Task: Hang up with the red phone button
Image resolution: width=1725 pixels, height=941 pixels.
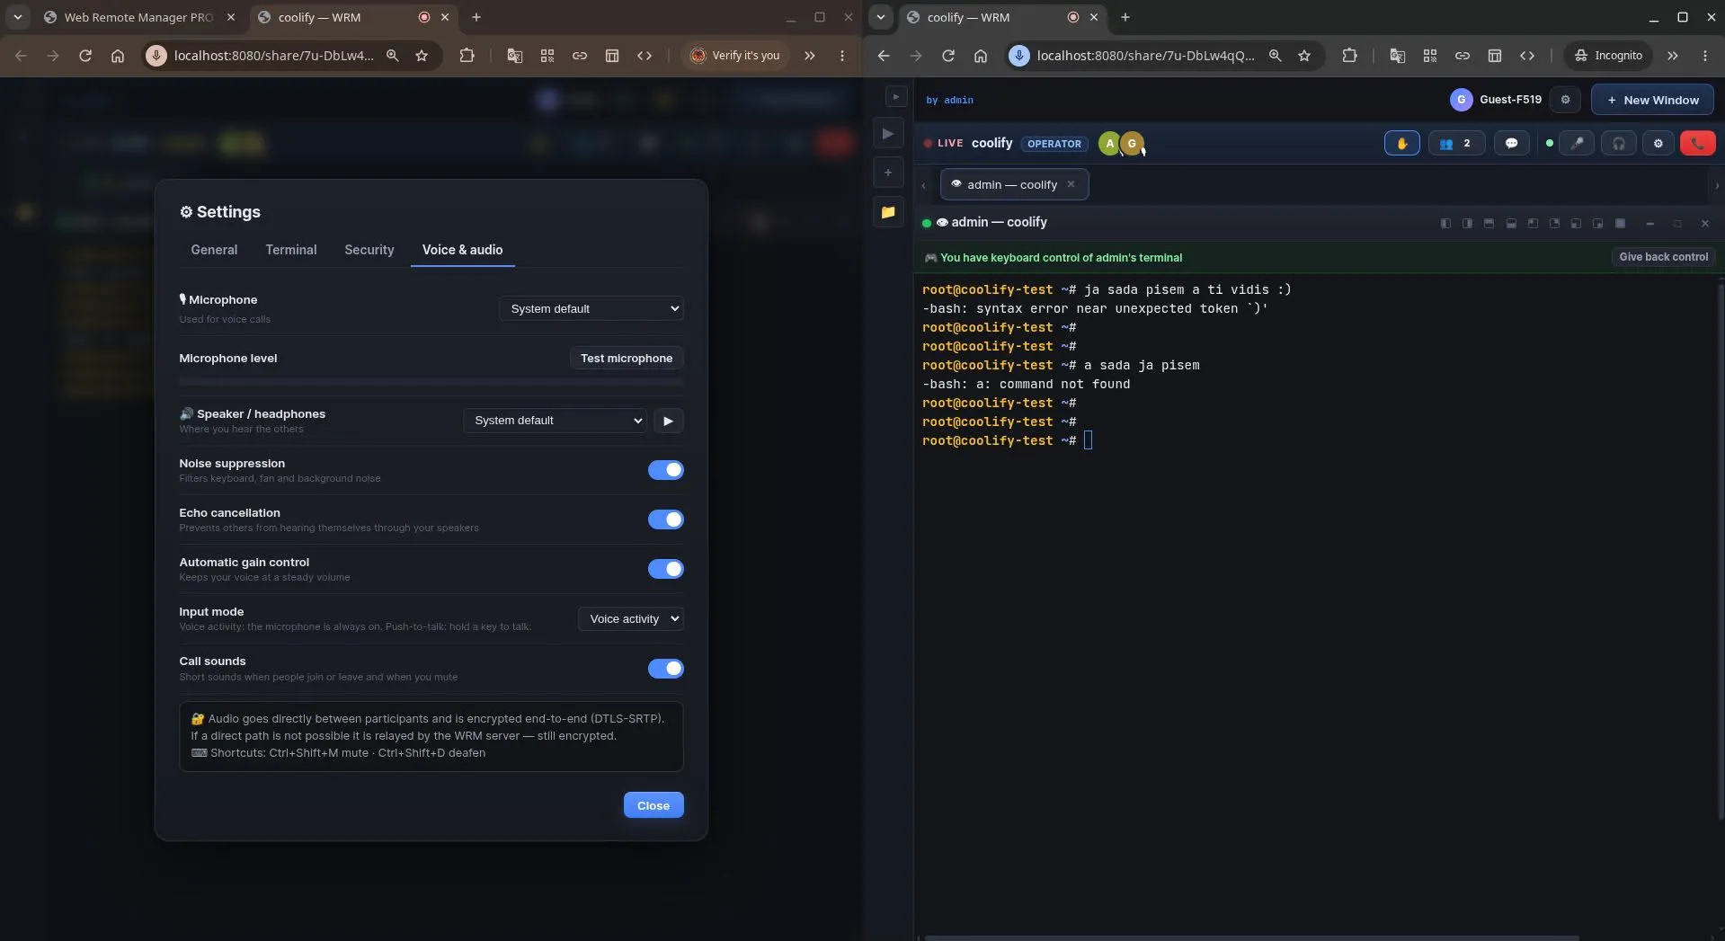Action: point(1697,143)
